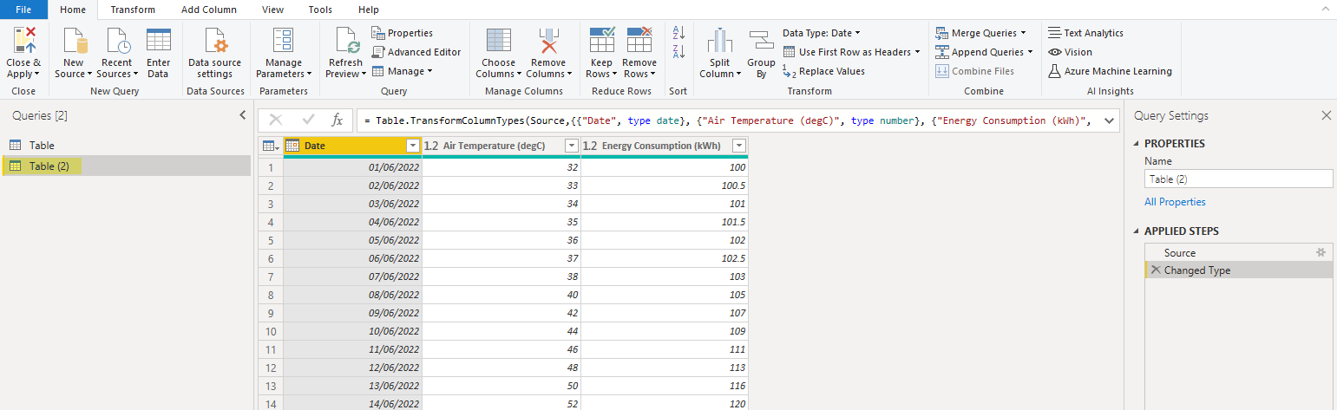This screenshot has height=410, width=1337.
Task: Open the All Properties link
Action: [1175, 202]
